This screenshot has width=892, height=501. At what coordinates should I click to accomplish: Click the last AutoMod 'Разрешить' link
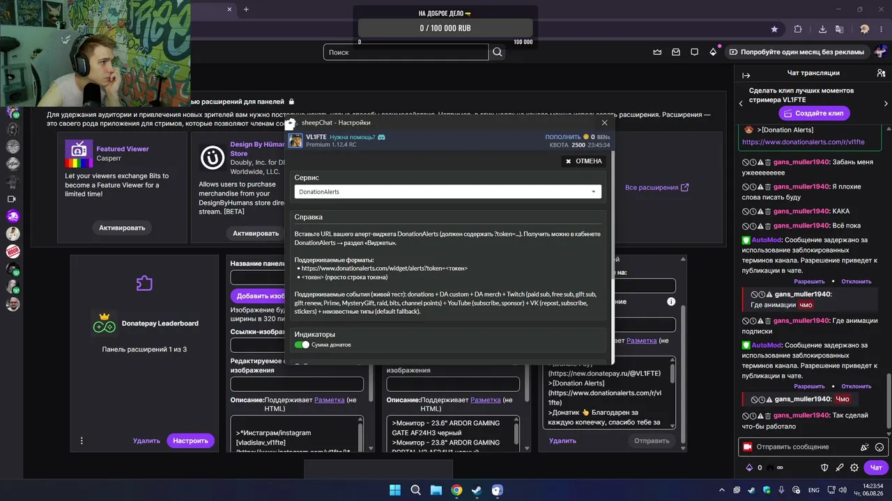tap(809, 386)
